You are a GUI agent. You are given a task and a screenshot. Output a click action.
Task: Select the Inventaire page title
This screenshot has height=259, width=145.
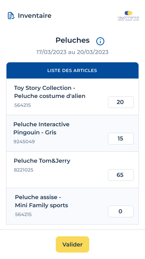coord(35,16)
